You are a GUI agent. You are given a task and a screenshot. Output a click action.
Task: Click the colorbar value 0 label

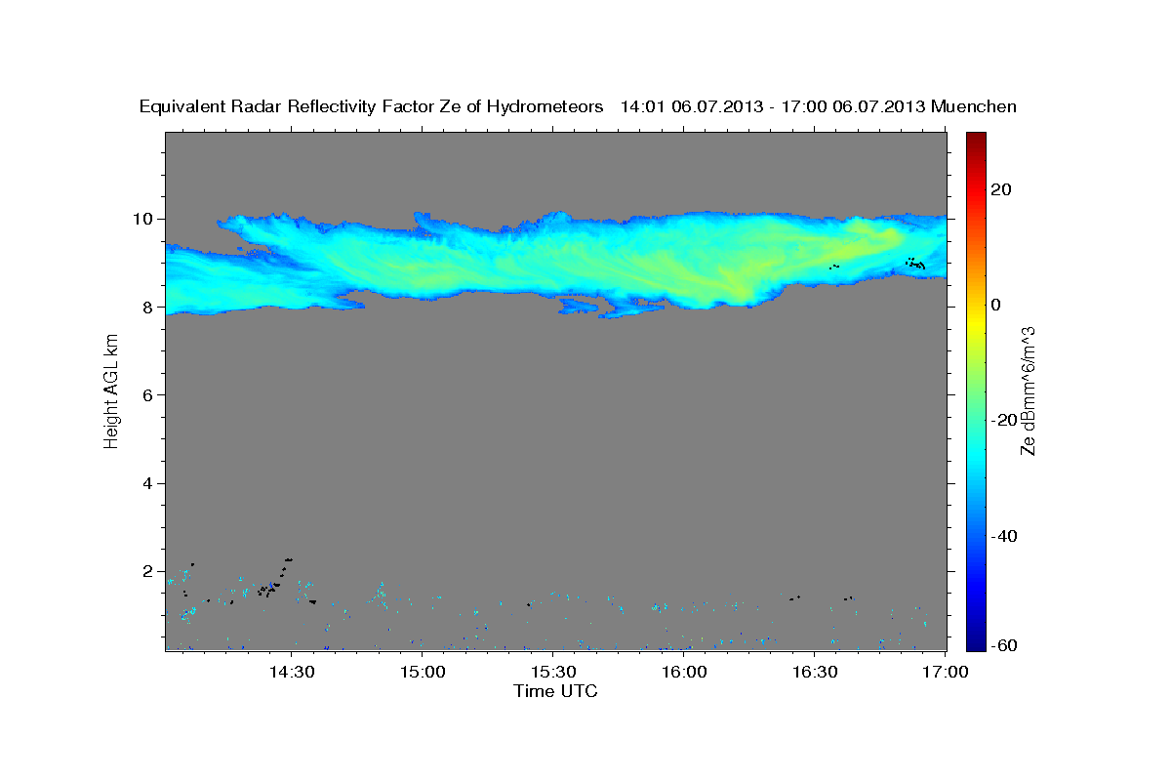coord(996,305)
